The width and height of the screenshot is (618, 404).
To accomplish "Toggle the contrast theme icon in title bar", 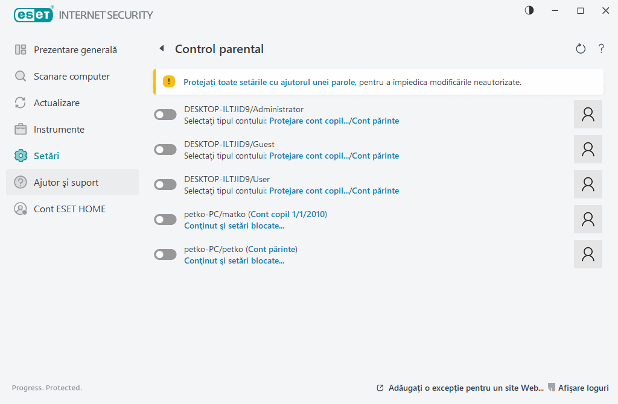I will [529, 11].
